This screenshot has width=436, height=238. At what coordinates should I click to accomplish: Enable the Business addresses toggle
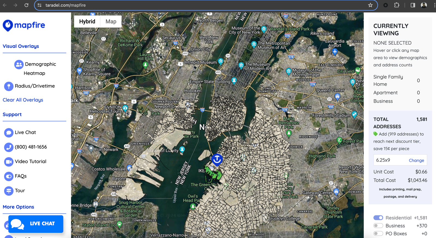click(378, 226)
